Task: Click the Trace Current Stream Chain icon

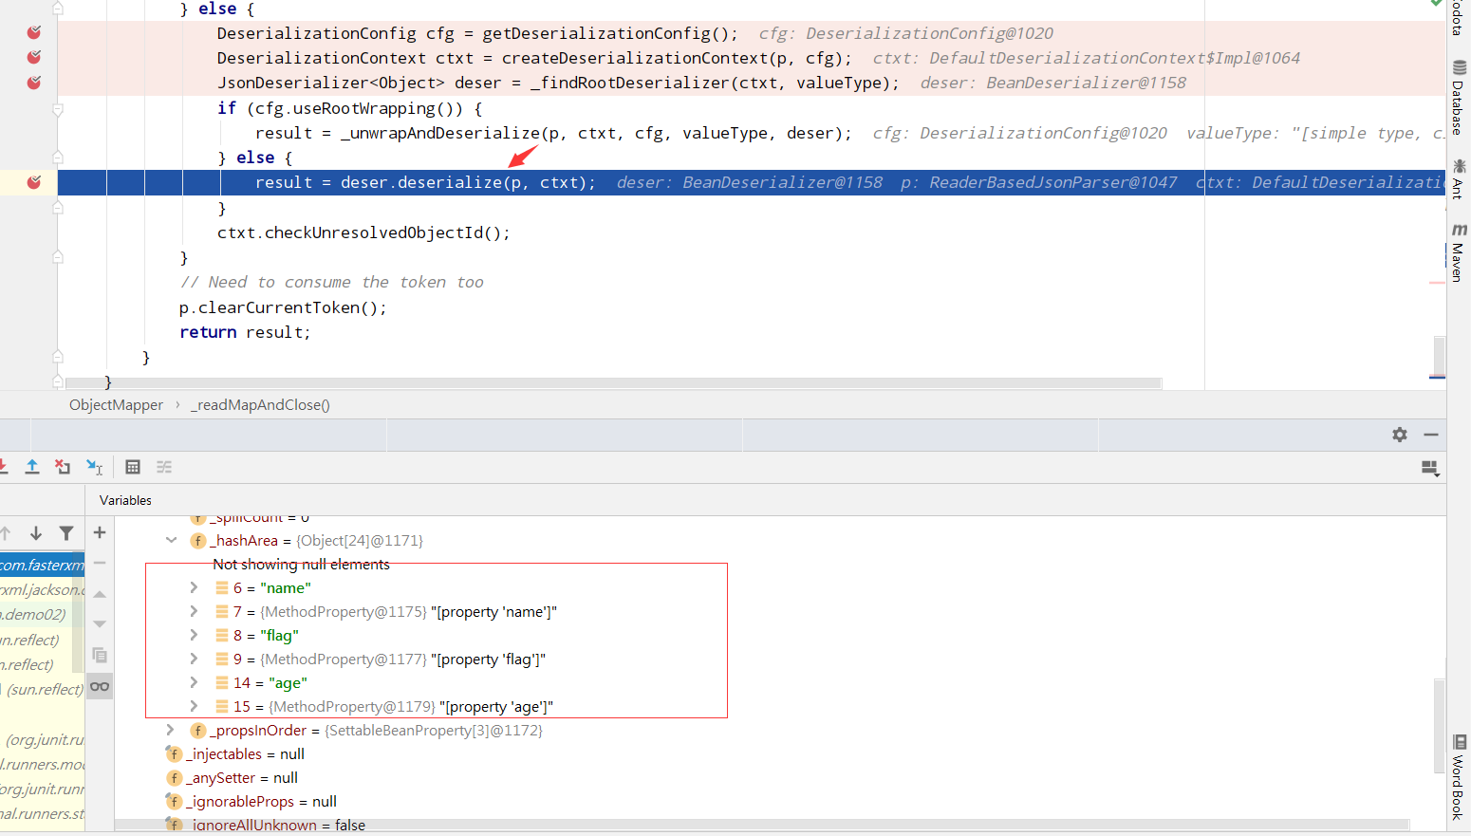Action: click(x=164, y=467)
